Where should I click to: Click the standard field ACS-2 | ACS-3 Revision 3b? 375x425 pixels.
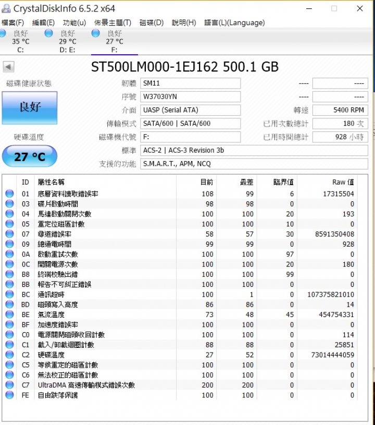point(254,150)
